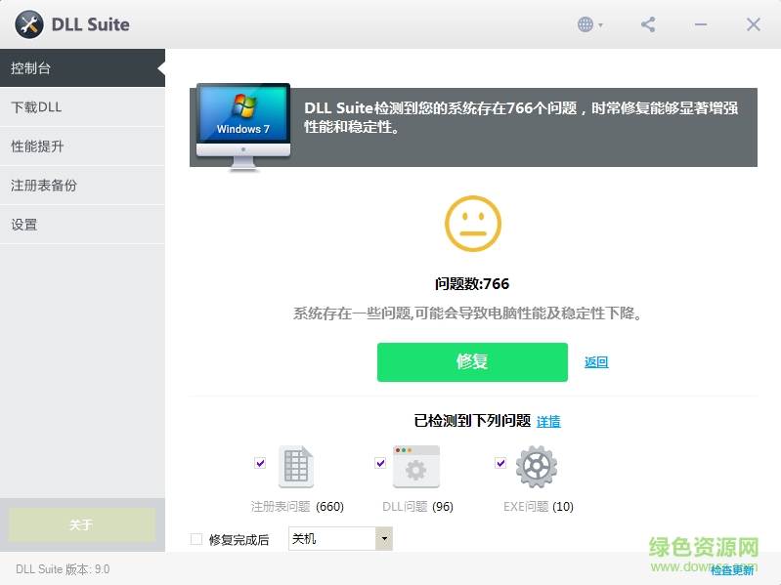Click the DLL issues window icon
Screen dimensions: 781x585
click(x=416, y=467)
